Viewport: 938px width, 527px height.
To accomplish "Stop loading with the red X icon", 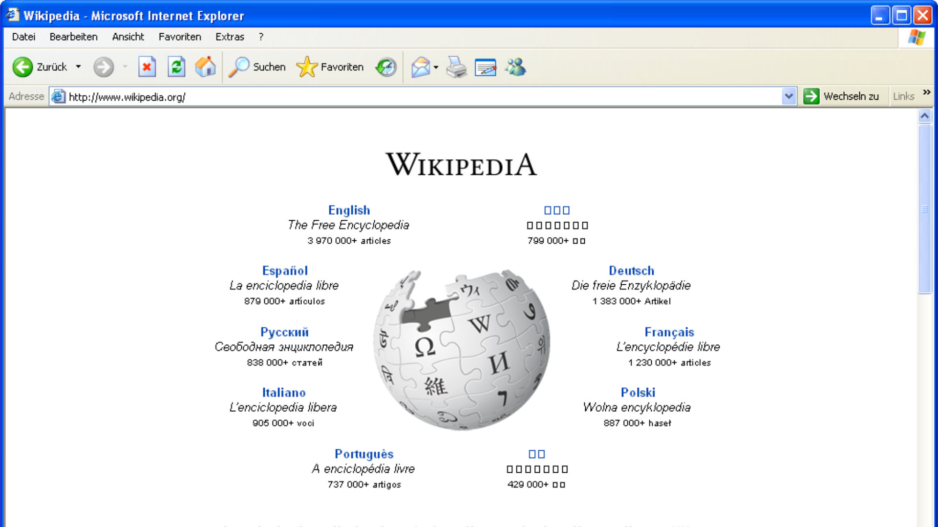I will point(147,67).
